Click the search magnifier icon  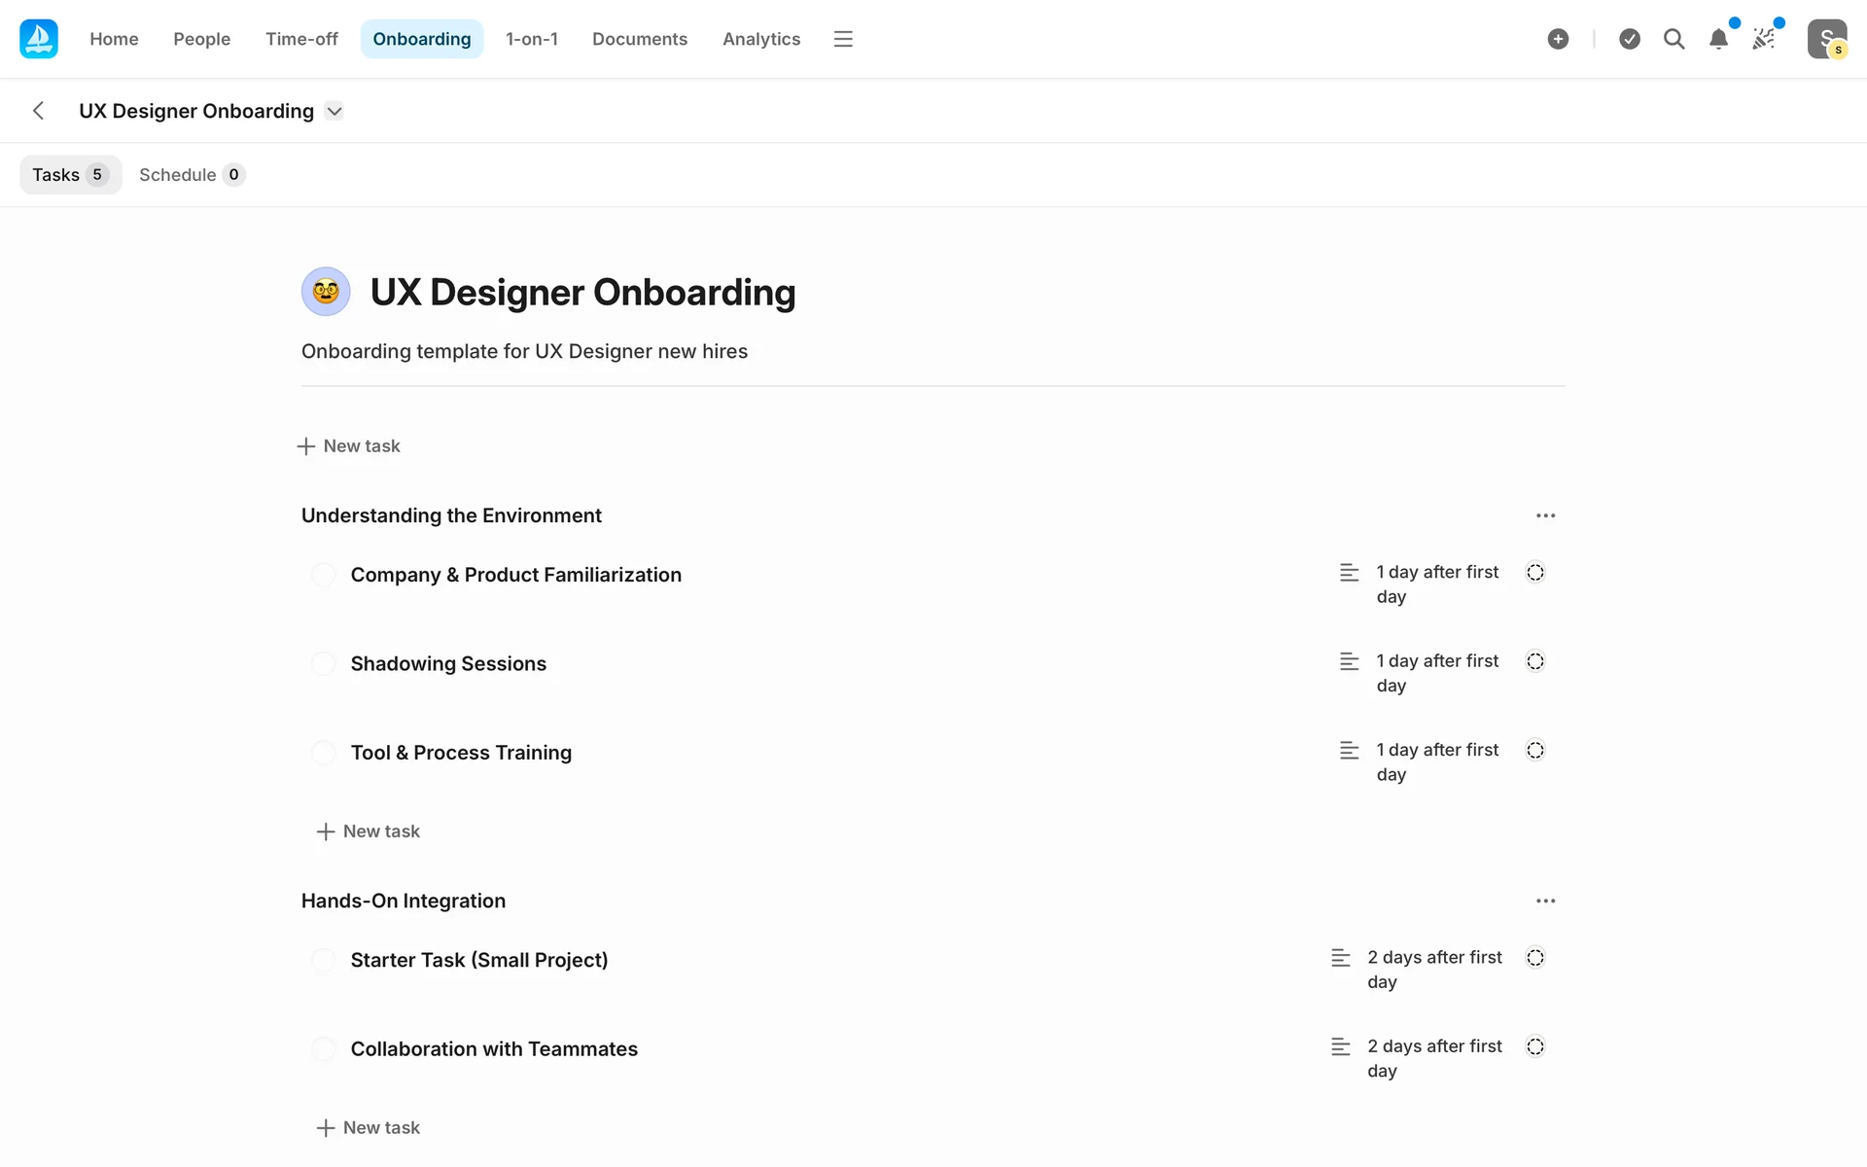[x=1673, y=39]
